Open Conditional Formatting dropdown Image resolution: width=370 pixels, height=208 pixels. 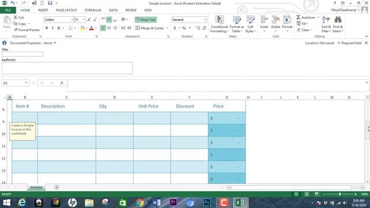[x=219, y=24]
